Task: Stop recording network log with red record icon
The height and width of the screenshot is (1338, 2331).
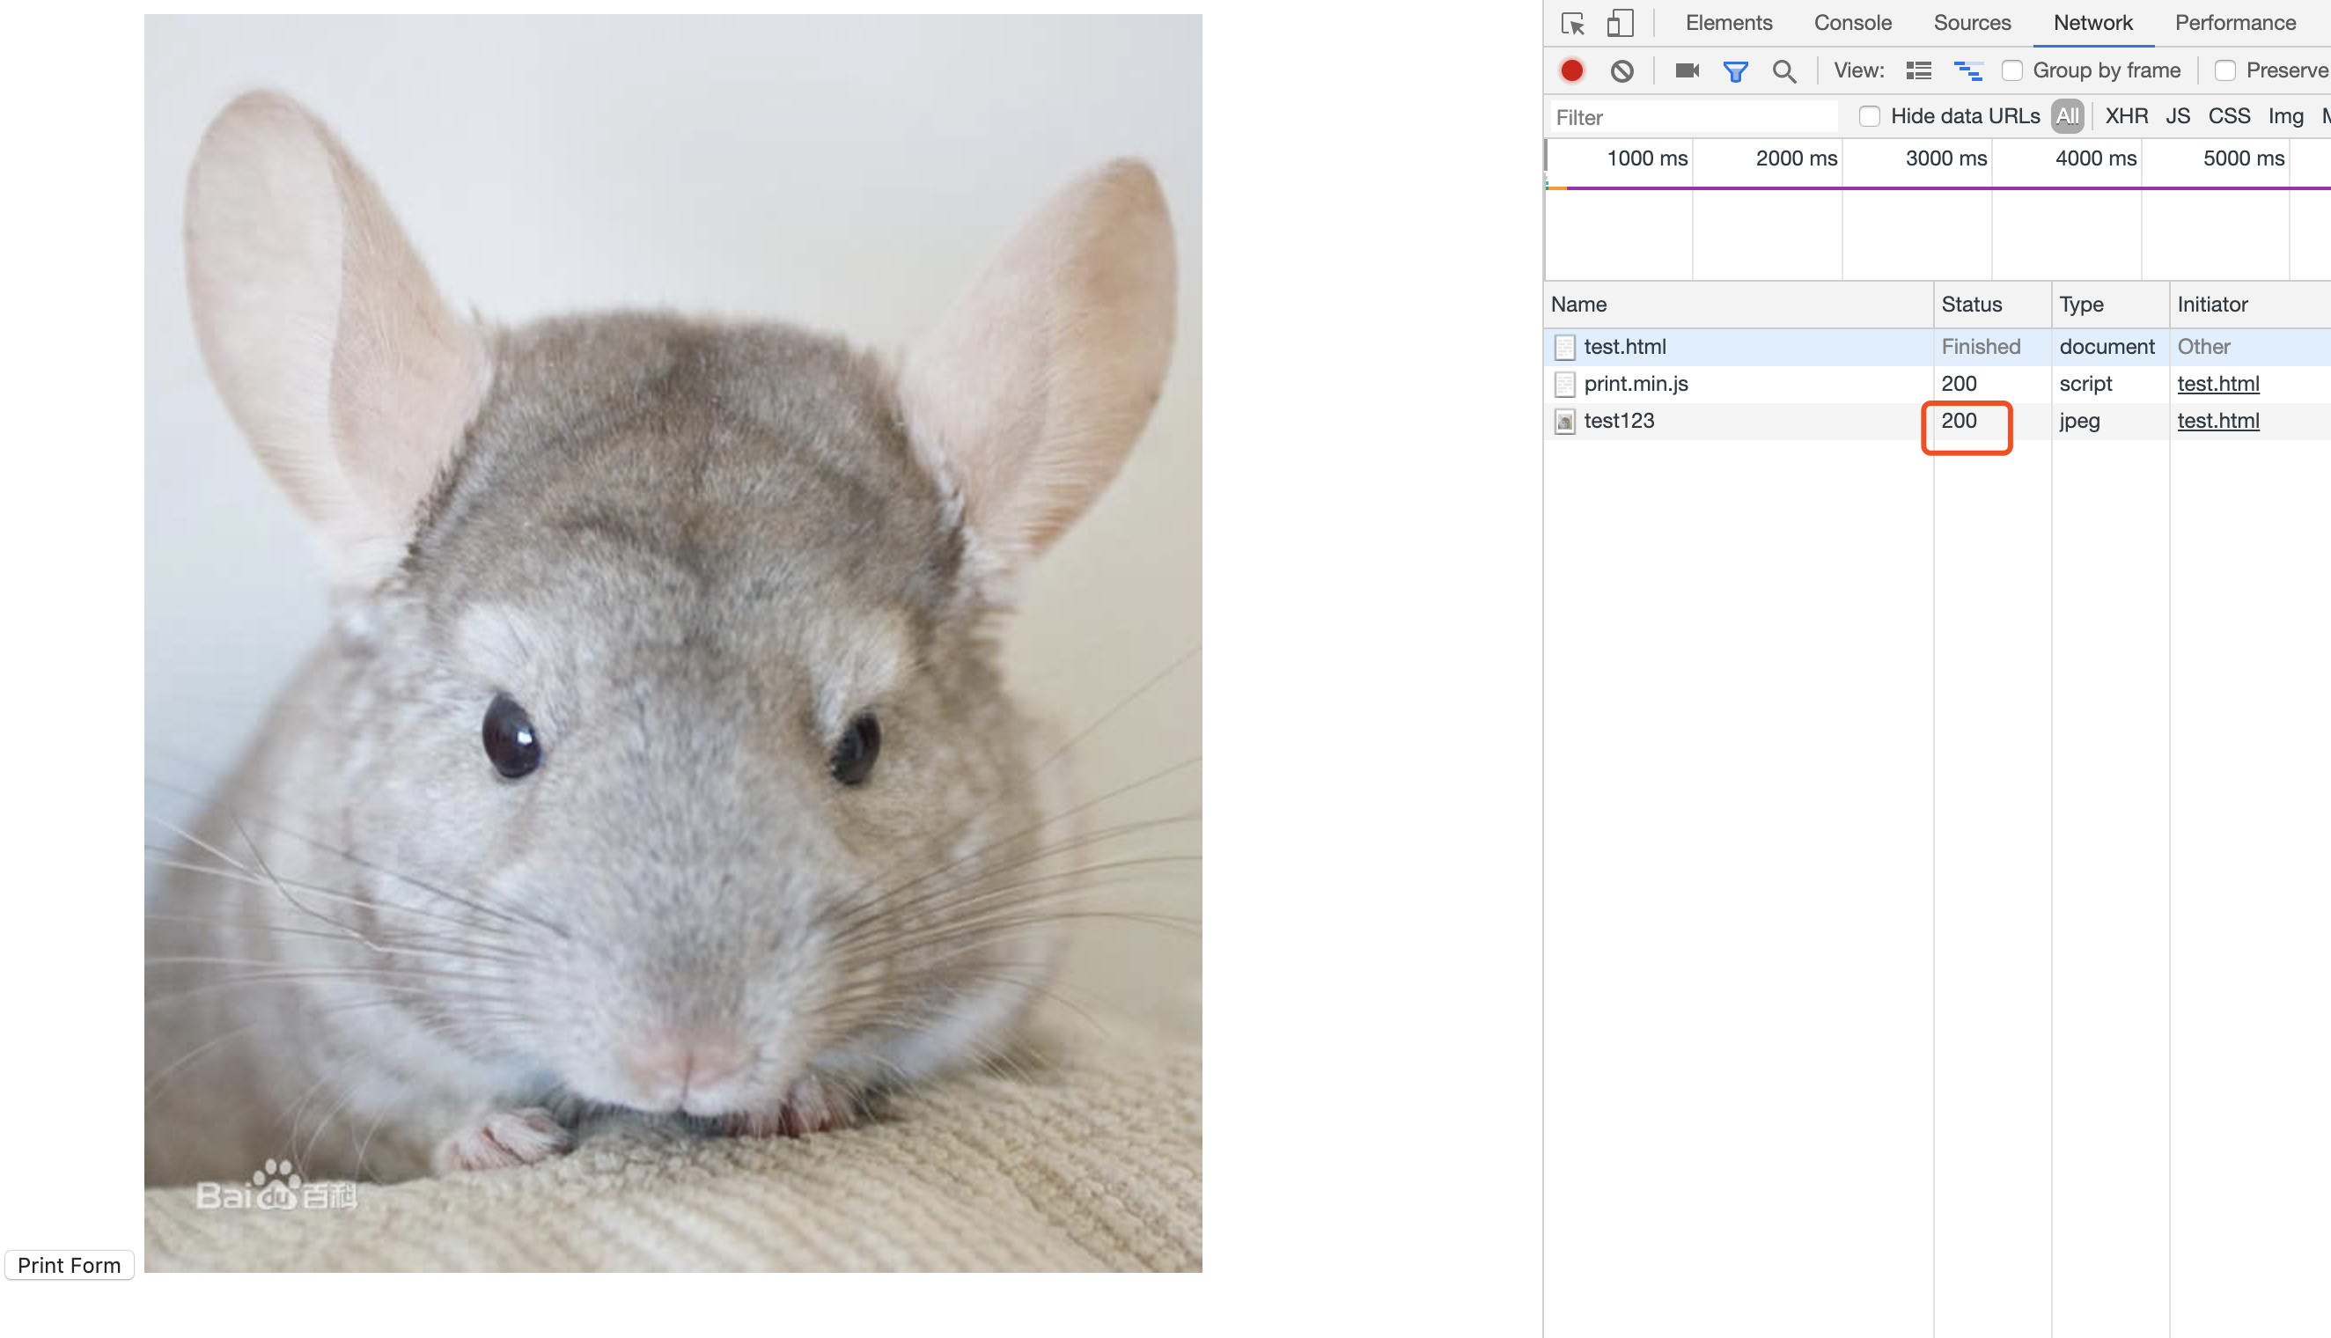Action: click(1572, 70)
